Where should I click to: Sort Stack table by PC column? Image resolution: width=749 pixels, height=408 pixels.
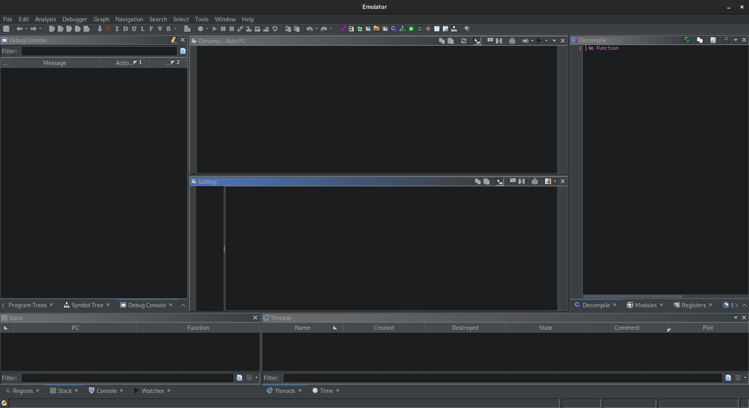coord(75,328)
